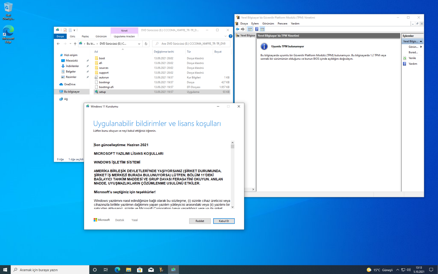
Task: Click File Explorer back arrow
Action: tap(58, 44)
